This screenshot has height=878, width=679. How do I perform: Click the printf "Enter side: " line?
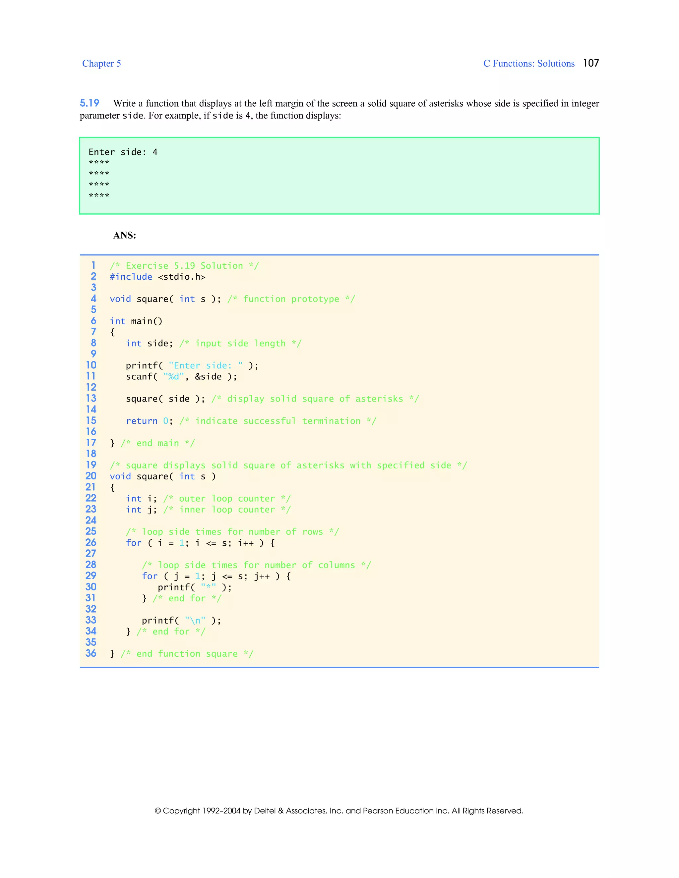click(x=192, y=365)
